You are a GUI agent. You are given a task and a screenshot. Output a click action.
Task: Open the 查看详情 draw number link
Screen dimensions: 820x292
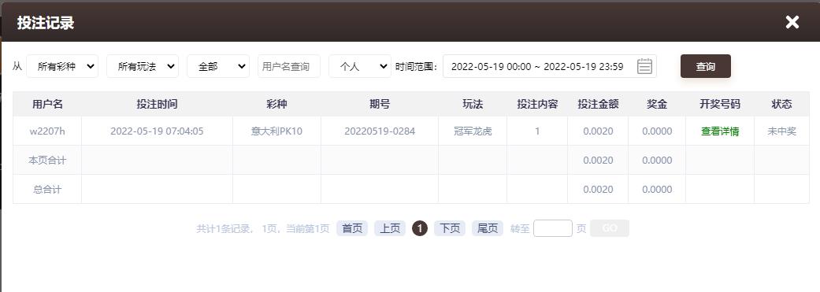(x=720, y=131)
